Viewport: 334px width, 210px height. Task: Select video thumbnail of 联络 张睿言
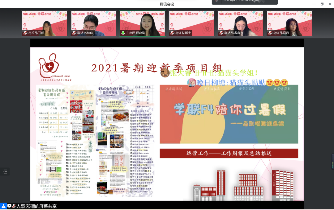coord(240,23)
